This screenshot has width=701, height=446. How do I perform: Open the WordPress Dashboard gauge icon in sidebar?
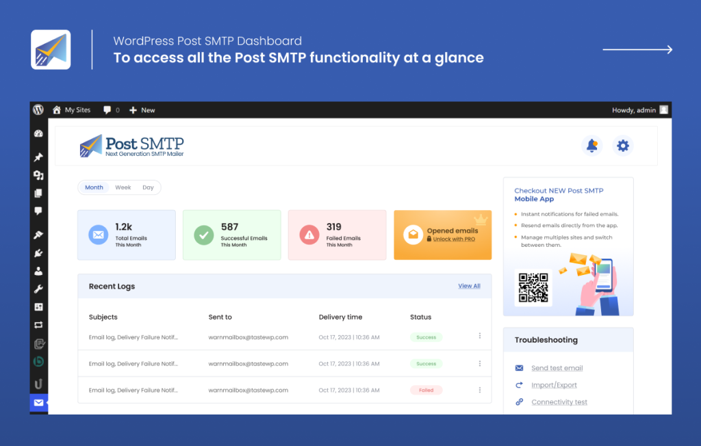(38, 133)
